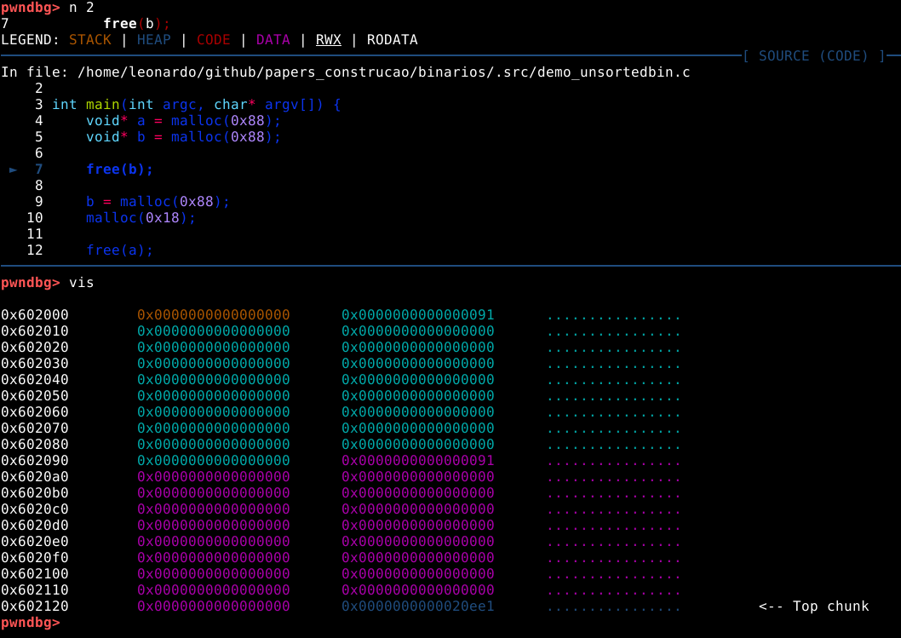Click the top chunk size value 0x20ee1

click(x=417, y=606)
